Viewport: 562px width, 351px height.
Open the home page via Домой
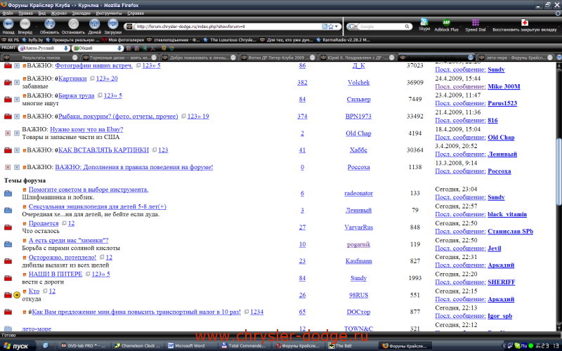pos(95,26)
